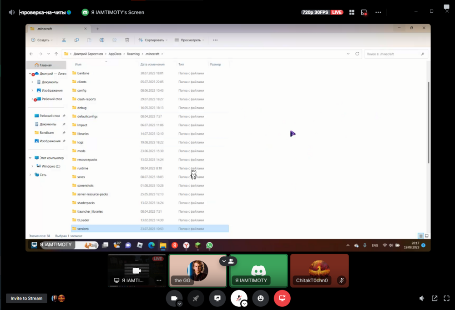
Task: Click Invite to Stream button
Action: tap(26, 298)
